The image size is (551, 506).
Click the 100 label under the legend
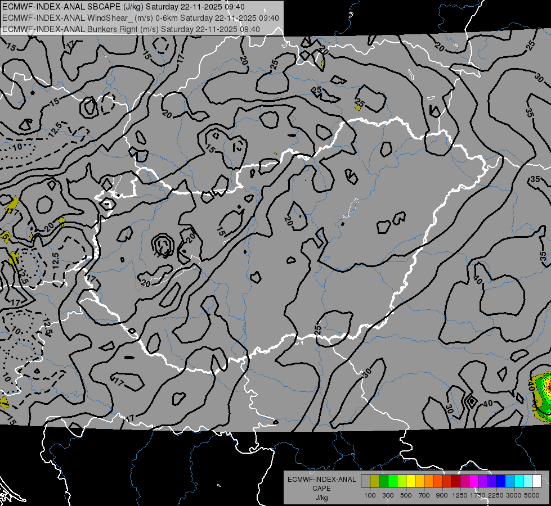click(370, 495)
